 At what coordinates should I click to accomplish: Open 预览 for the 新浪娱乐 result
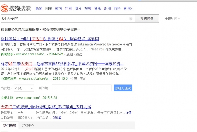[79, 54]
